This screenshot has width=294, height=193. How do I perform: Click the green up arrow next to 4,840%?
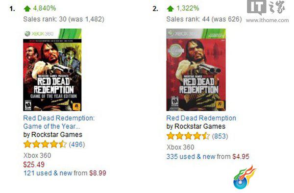coord(27,9)
